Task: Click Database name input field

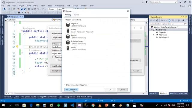Action: tap(57, 47)
